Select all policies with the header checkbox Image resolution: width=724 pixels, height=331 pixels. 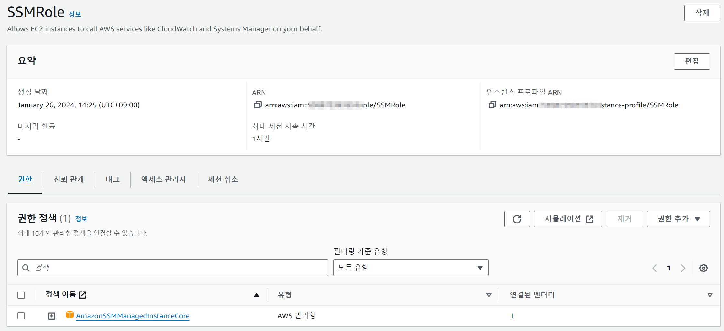pyautogui.click(x=21, y=295)
